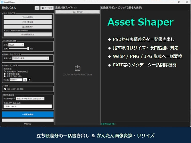191x143 pixels.
Task: Adjust the quality (品質) slider handle
Action: coord(28,48)
